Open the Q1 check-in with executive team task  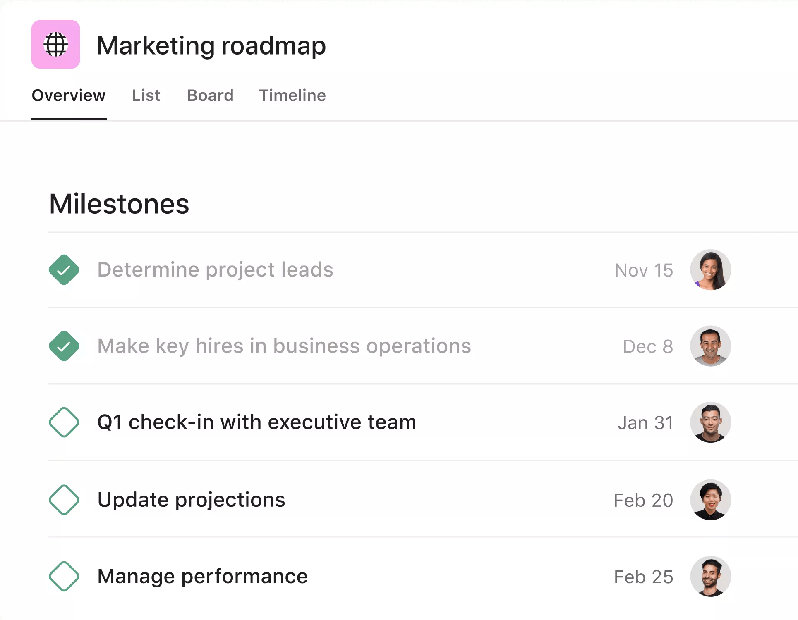(x=256, y=422)
